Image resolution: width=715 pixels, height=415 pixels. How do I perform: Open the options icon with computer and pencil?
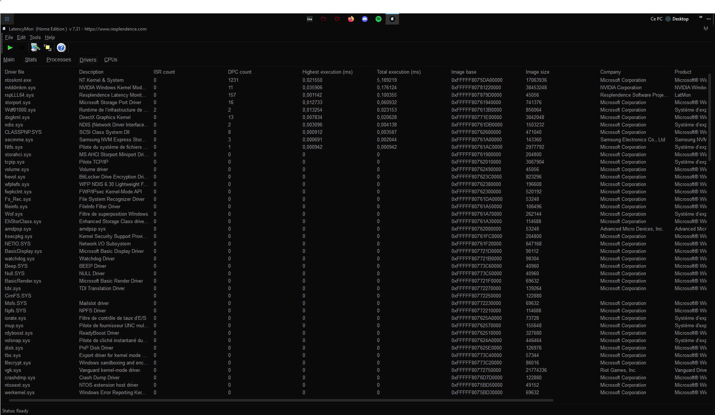click(35, 48)
